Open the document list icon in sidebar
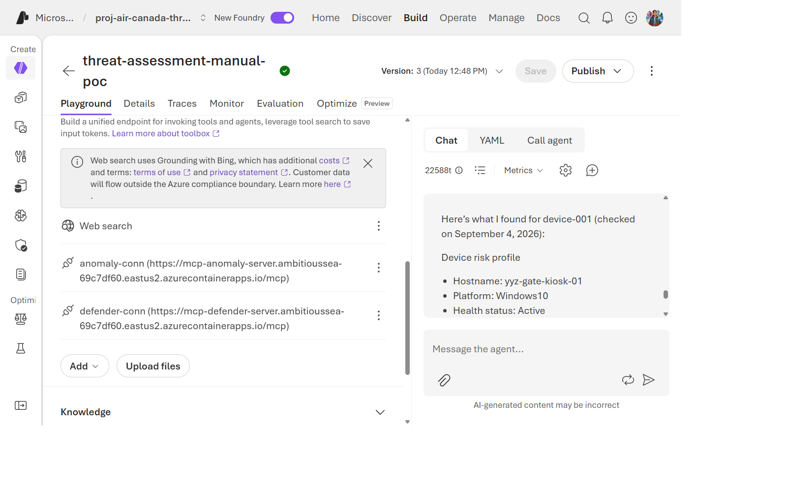The width and height of the screenshot is (787, 492). pos(21,275)
